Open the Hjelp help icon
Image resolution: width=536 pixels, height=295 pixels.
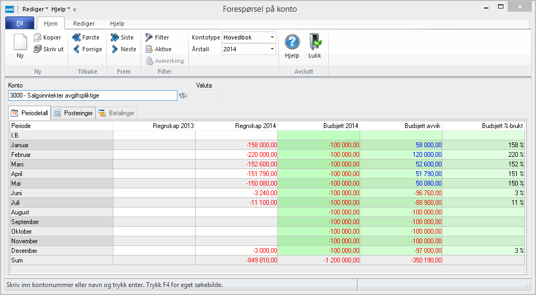pyautogui.click(x=292, y=42)
